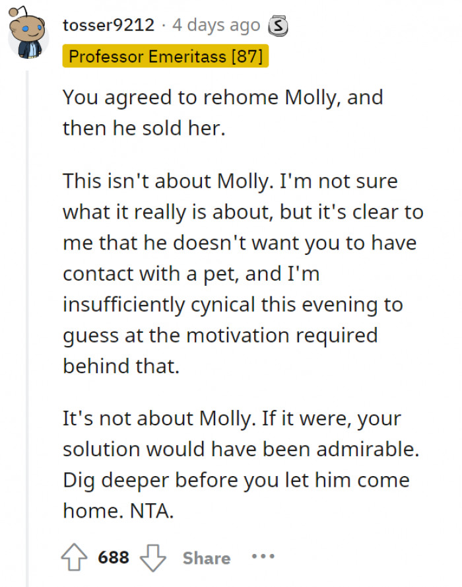Click the "4 days ago" timestamp
Screen dimensions: 462x587
point(216,26)
